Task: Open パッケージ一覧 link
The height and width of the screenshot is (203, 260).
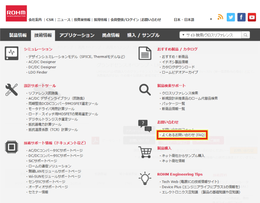Action: point(173,104)
